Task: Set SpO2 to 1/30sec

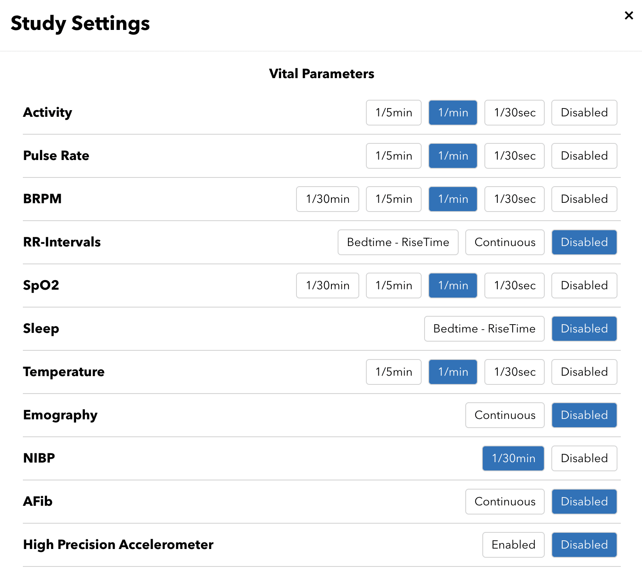Action: tap(514, 286)
